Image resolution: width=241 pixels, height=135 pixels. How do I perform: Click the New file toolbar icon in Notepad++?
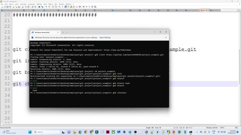click(2, 7)
